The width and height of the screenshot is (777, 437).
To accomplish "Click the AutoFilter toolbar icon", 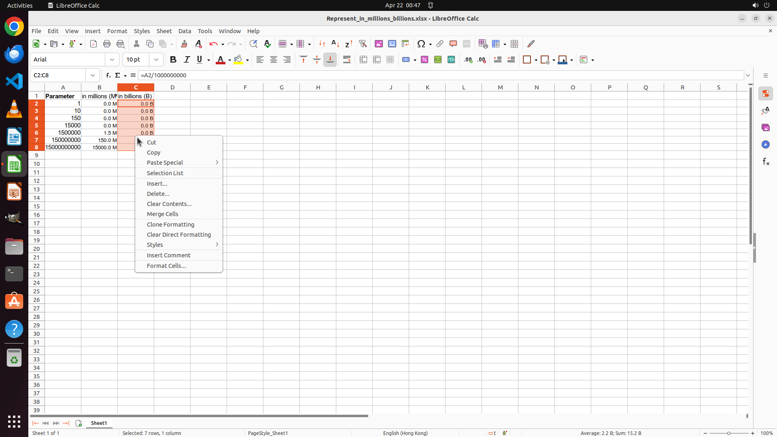I will 363,44.
